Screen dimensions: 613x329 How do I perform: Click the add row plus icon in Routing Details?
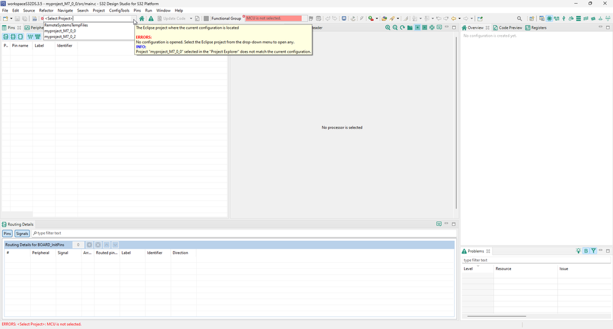[89, 244]
